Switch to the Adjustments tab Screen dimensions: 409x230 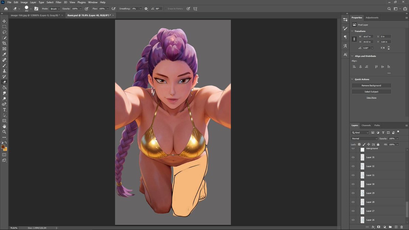372,17
